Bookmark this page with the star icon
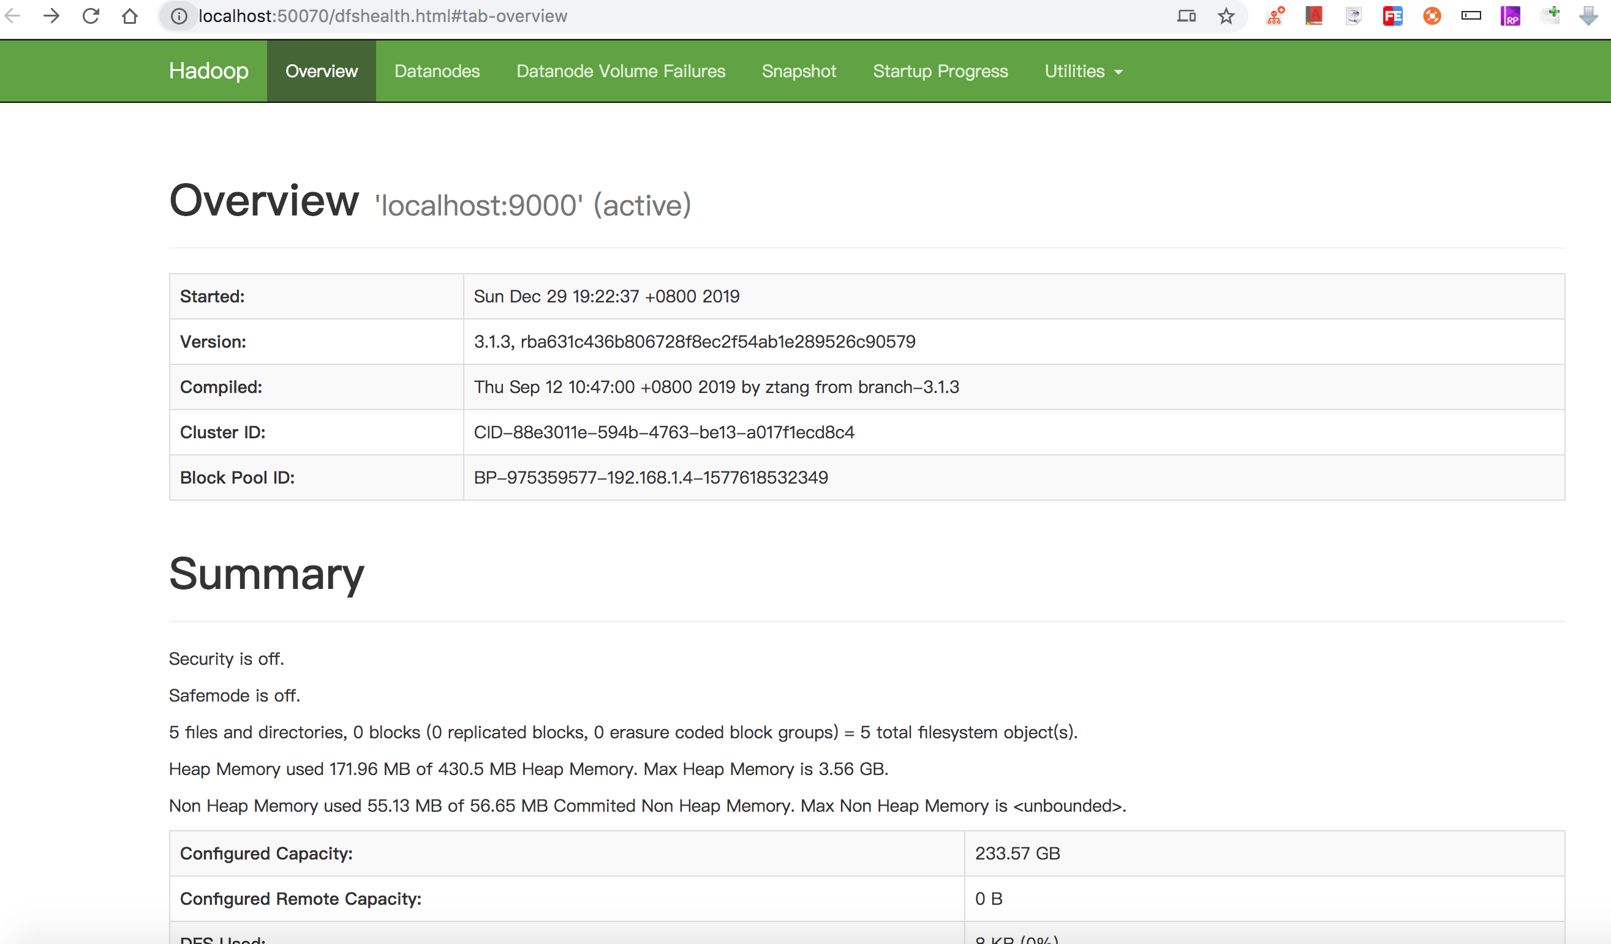Image resolution: width=1611 pixels, height=944 pixels. click(1226, 16)
